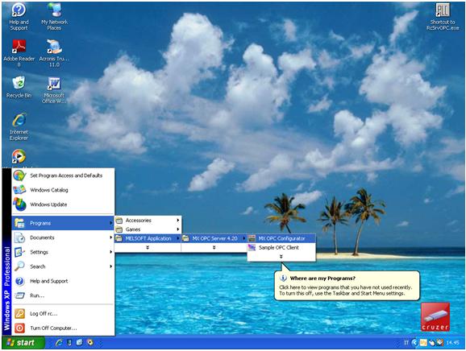This screenshot has width=466, height=351.
Task: Expand the Accessories submenu arrow
Action: [x=177, y=220]
